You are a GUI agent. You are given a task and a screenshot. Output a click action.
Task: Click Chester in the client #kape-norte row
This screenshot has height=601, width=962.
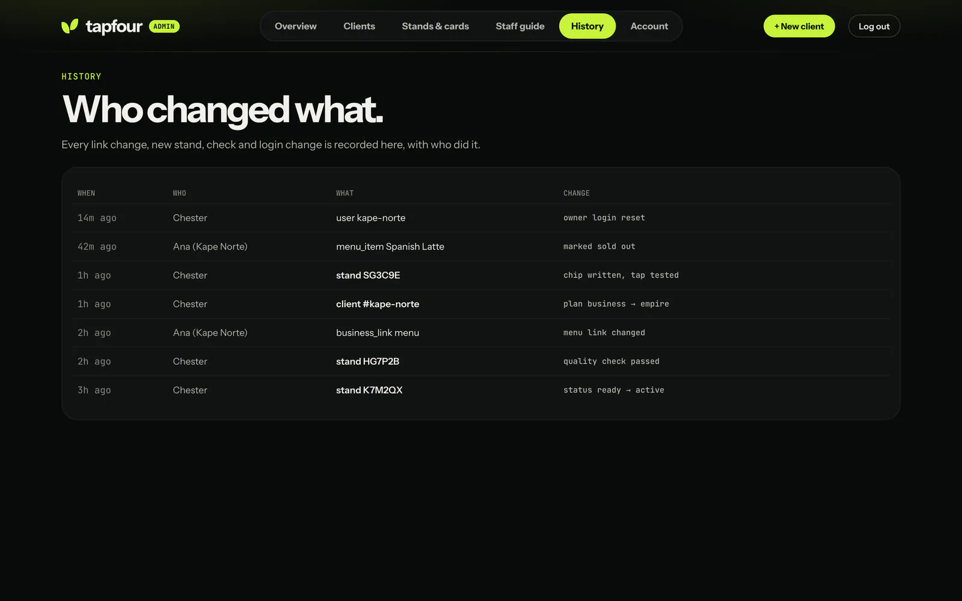[190, 304]
